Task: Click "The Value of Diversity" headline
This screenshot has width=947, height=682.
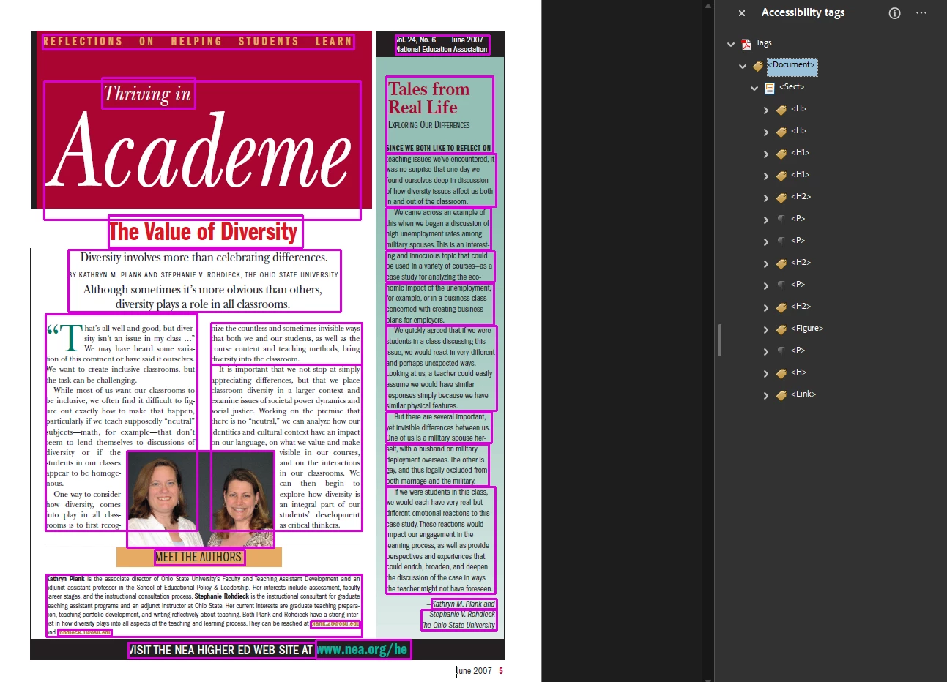Action: pyautogui.click(x=204, y=232)
